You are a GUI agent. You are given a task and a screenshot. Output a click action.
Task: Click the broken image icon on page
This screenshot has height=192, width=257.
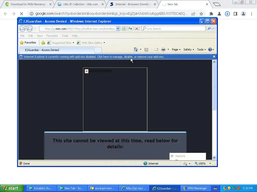(87, 71)
